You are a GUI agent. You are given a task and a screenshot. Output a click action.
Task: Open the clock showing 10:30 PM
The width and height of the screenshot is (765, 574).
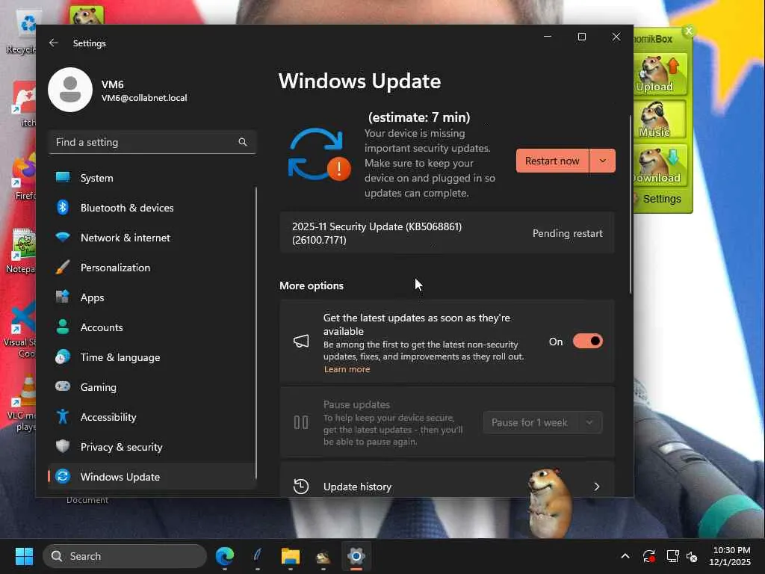[x=730, y=556]
